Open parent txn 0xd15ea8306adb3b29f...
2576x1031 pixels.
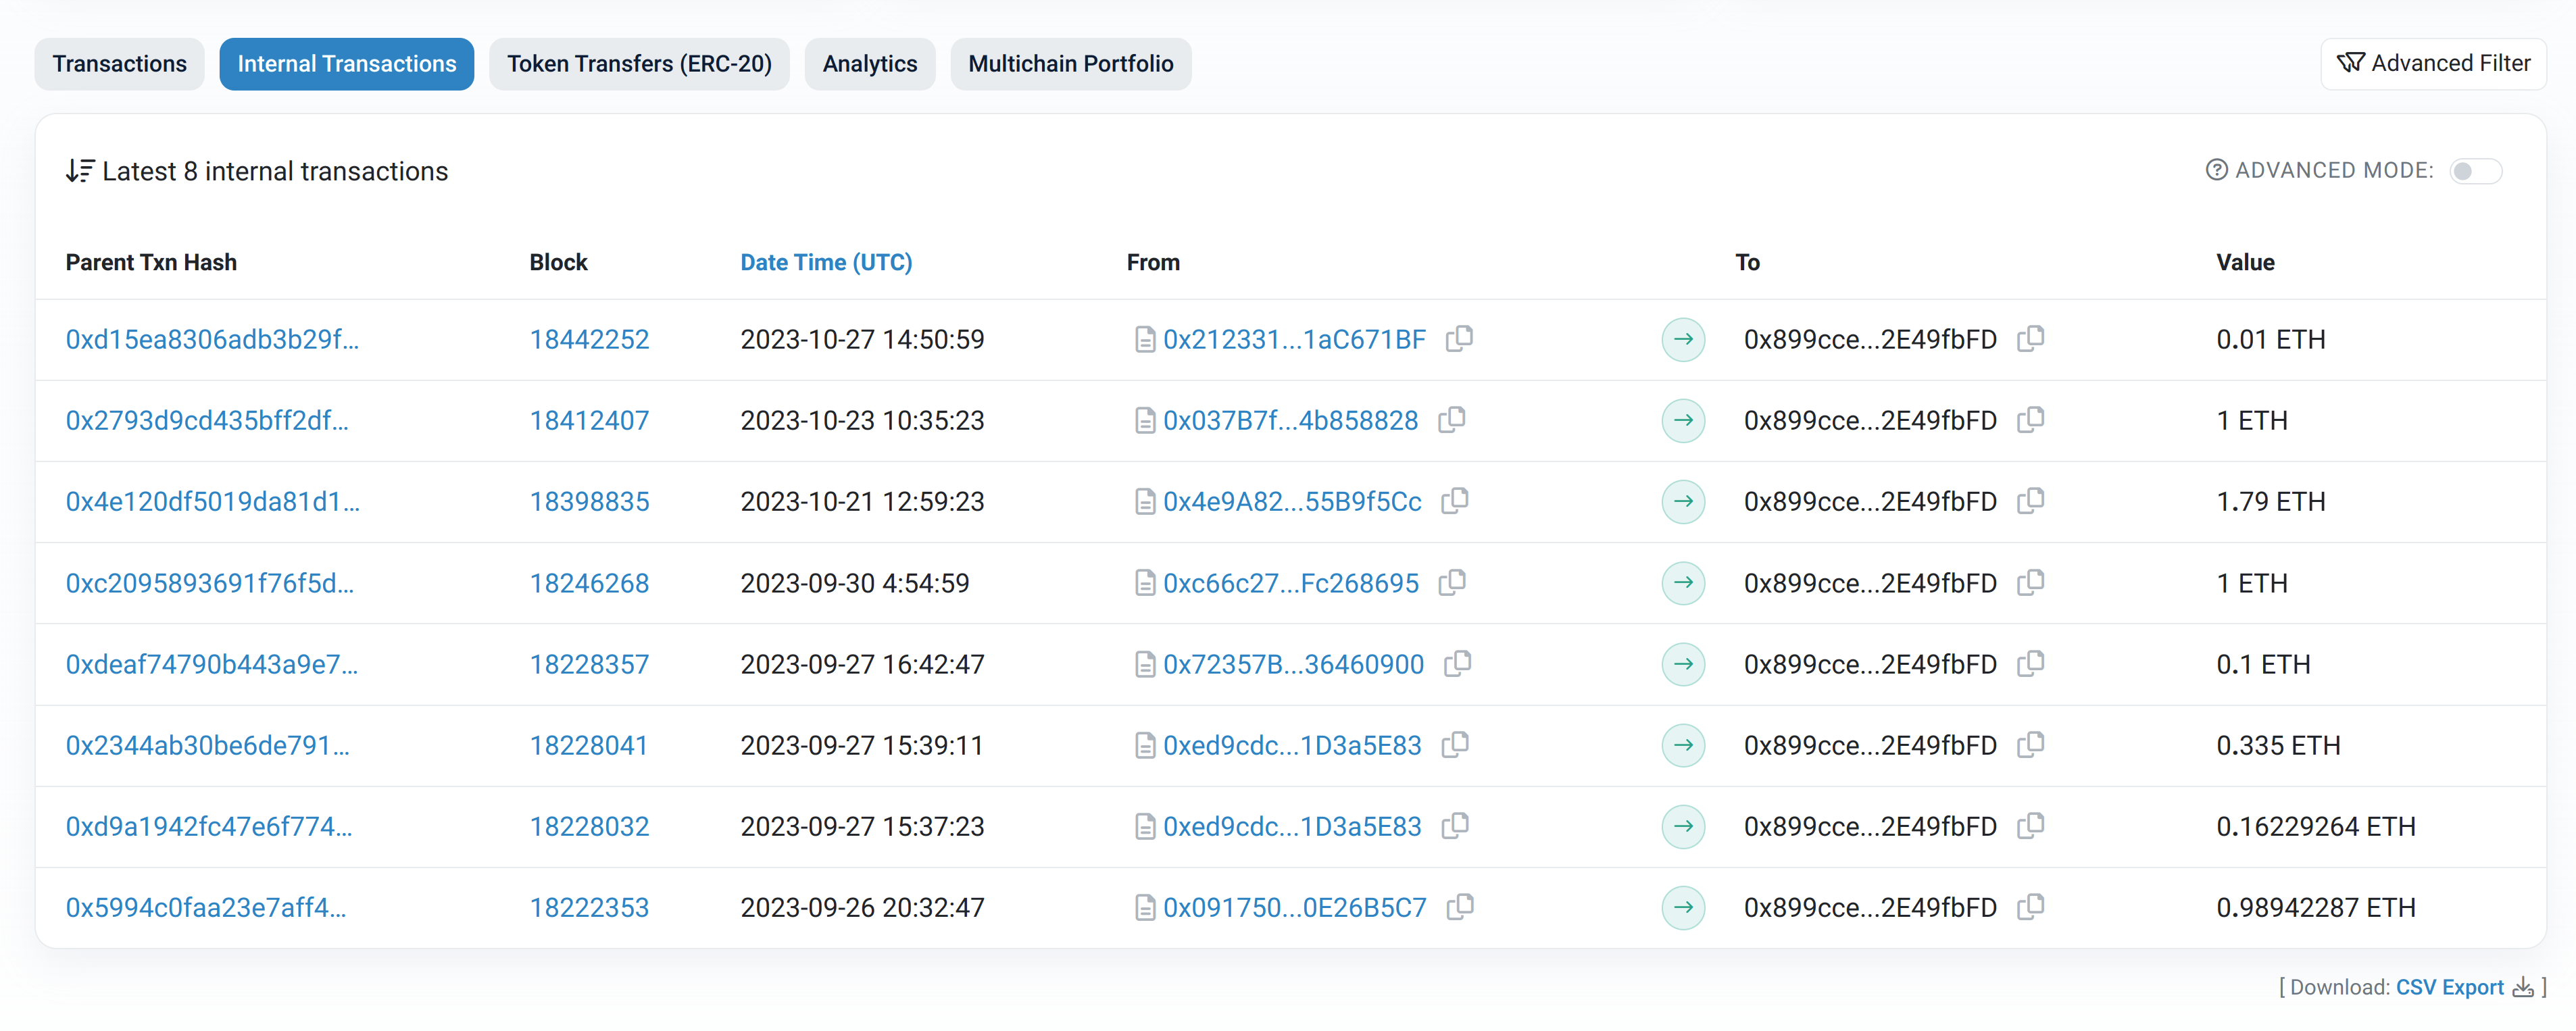point(212,339)
